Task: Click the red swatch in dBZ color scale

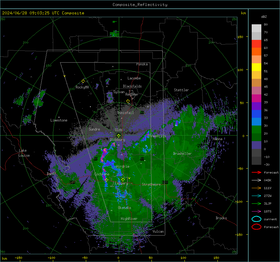Action: (x=256, y=44)
